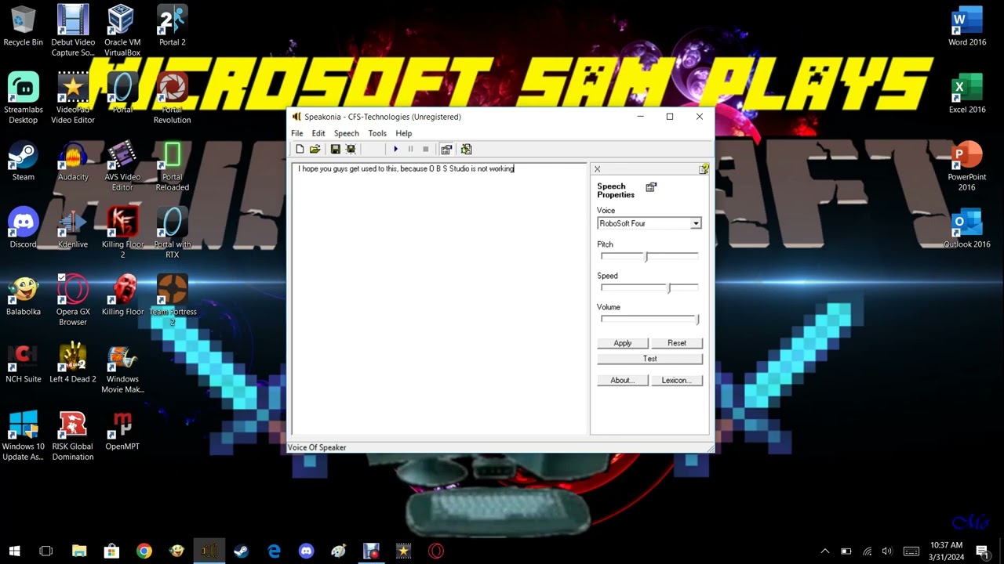Click the icon next to Speech Properties heading
Image resolution: width=1004 pixels, height=564 pixels.
(651, 186)
